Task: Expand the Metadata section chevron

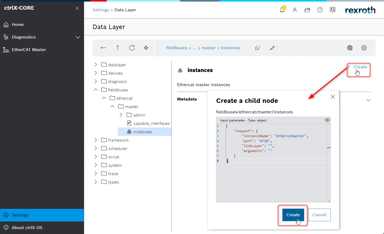Action: point(368,100)
